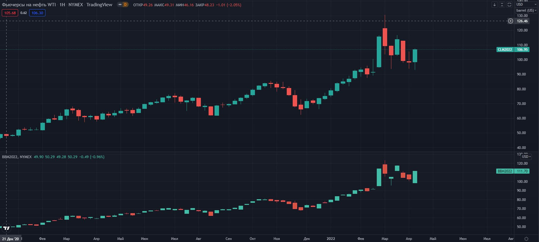Click the 111.70 price tag

pyautogui.click(x=522, y=171)
